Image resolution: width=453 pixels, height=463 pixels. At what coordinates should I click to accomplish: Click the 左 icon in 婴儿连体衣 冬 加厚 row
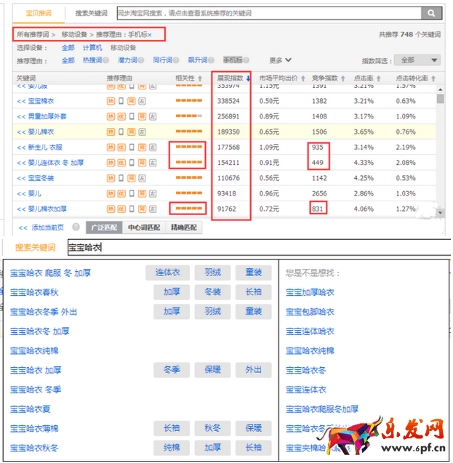tap(153, 162)
